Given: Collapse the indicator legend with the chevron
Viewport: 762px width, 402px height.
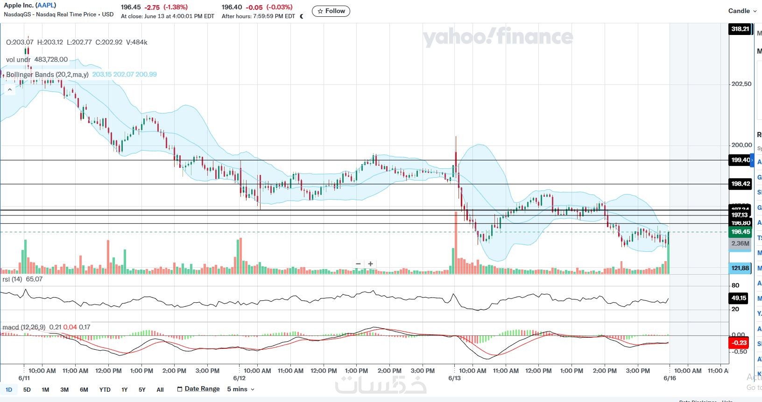Looking at the screenshot, I should (9, 90).
